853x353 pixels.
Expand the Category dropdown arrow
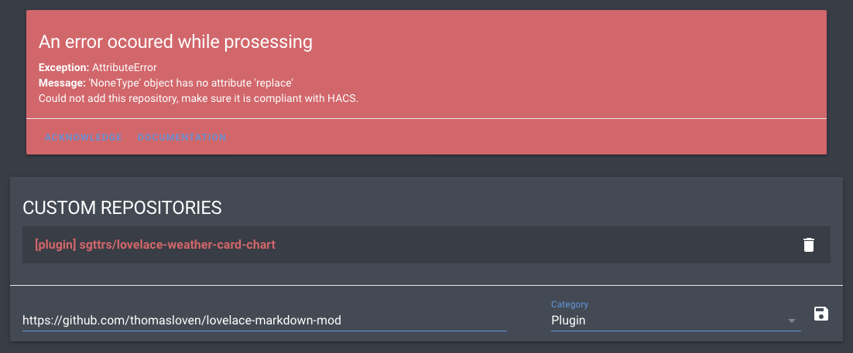[x=791, y=321]
